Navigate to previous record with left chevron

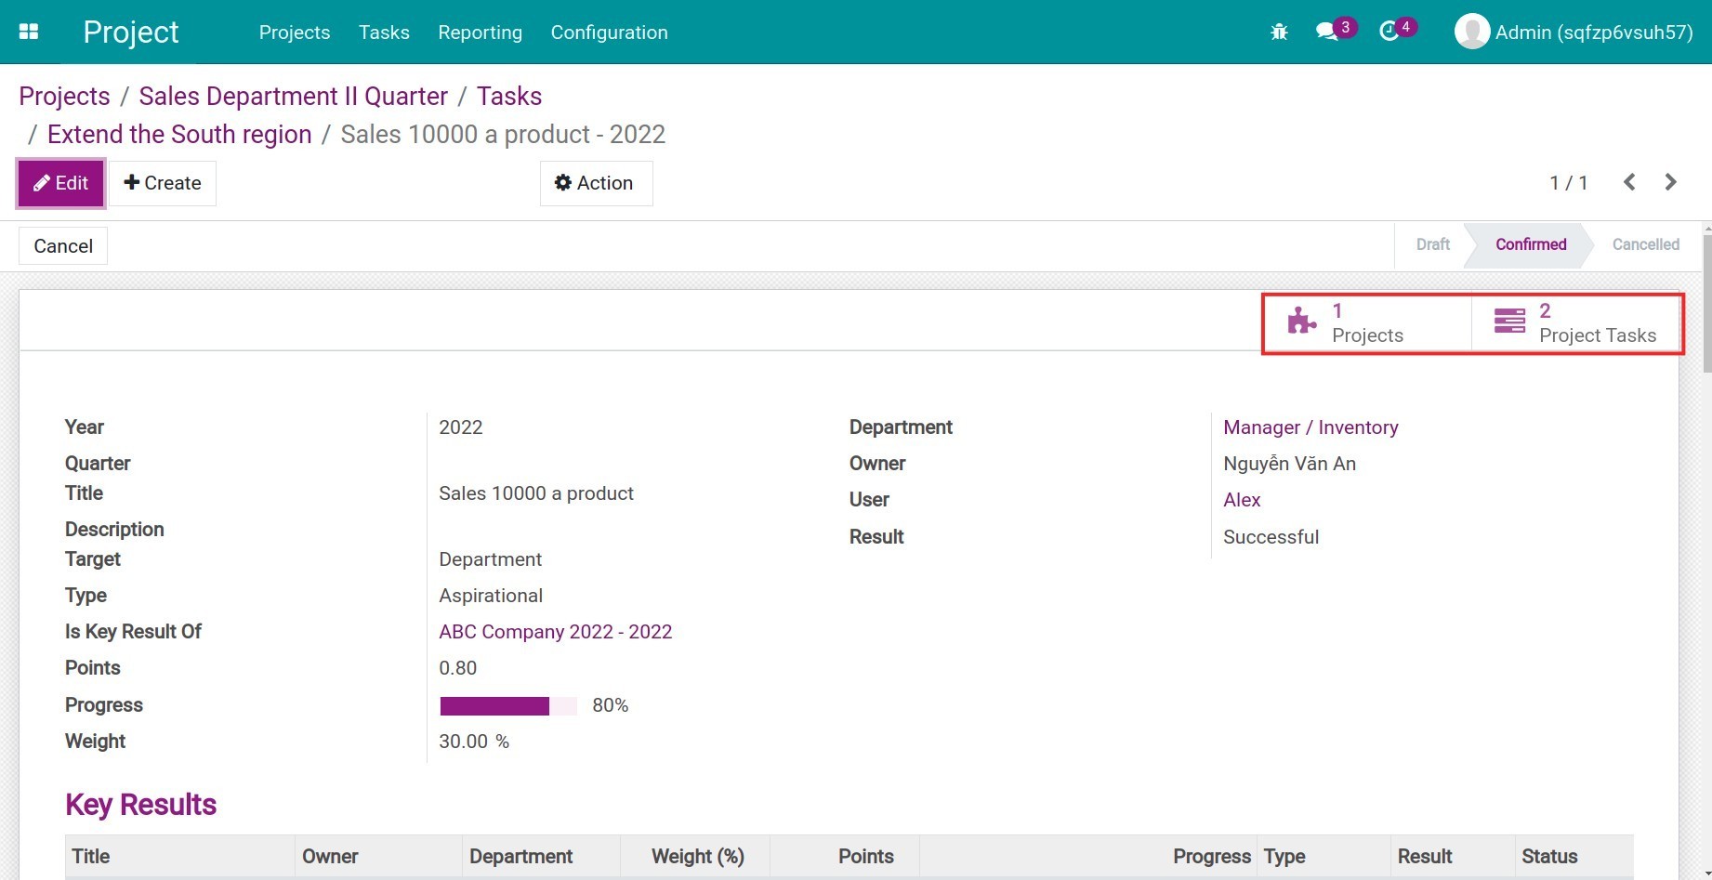1629,182
